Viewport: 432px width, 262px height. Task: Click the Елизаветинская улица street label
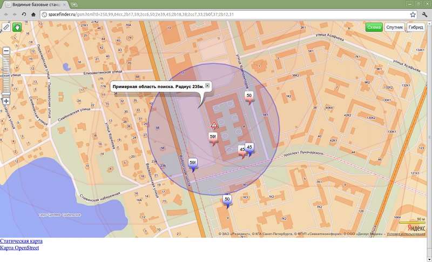pyautogui.click(x=103, y=72)
